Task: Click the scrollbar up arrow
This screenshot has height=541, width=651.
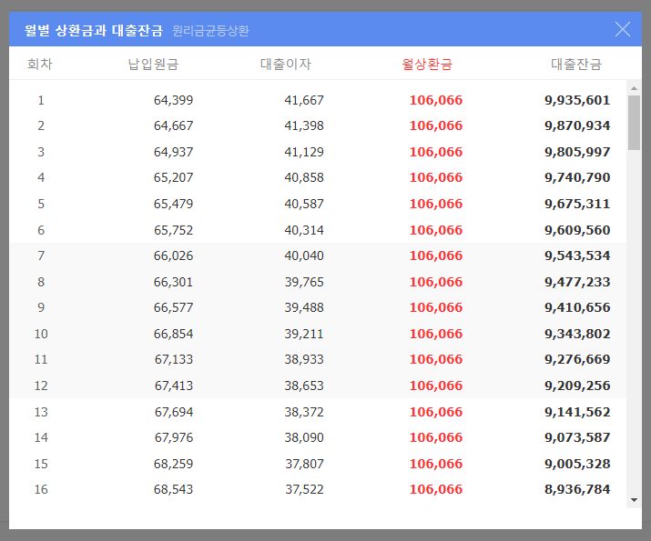Action: pyautogui.click(x=634, y=88)
